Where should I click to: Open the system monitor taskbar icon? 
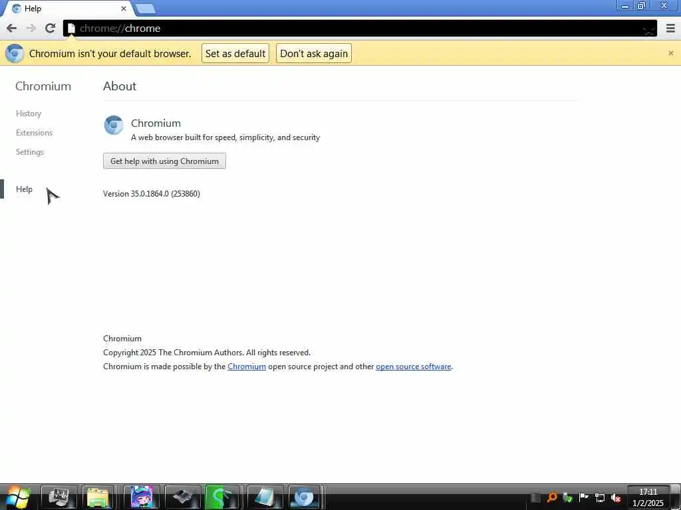tap(59, 497)
